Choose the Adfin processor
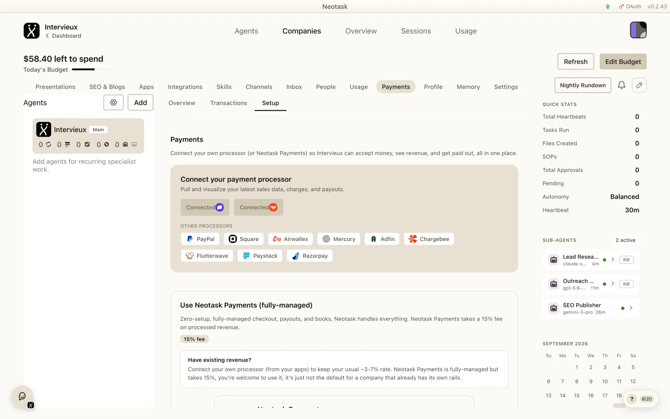This screenshot has width=670, height=419. pyautogui.click(x=382, y=239)
